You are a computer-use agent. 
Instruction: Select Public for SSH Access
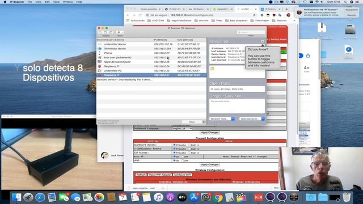189,152
